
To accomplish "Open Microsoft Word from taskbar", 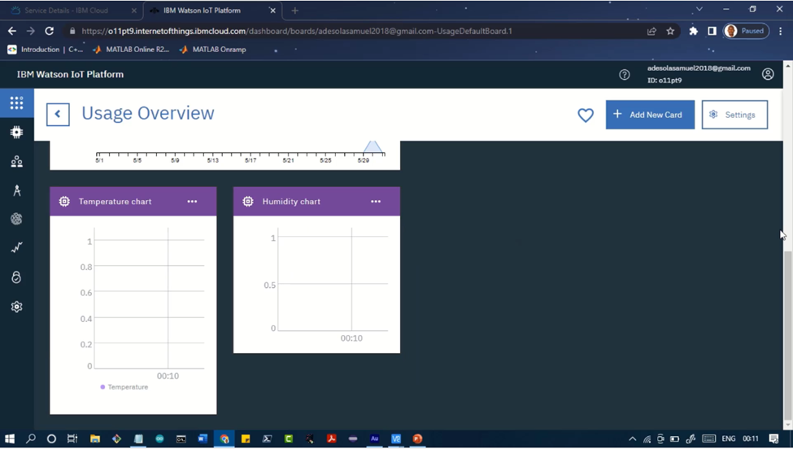I will (x=203, y=438).
